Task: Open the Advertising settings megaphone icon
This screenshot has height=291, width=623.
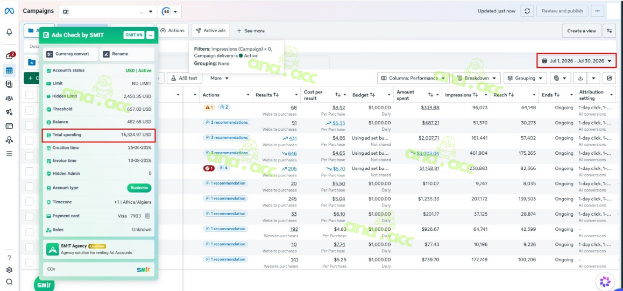Action: [9, 112]
